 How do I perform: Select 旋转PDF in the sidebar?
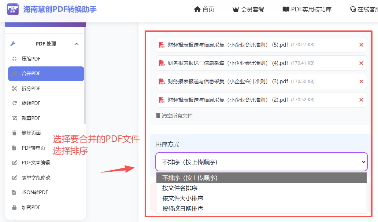pyautogui.click(x=46, y=103)
